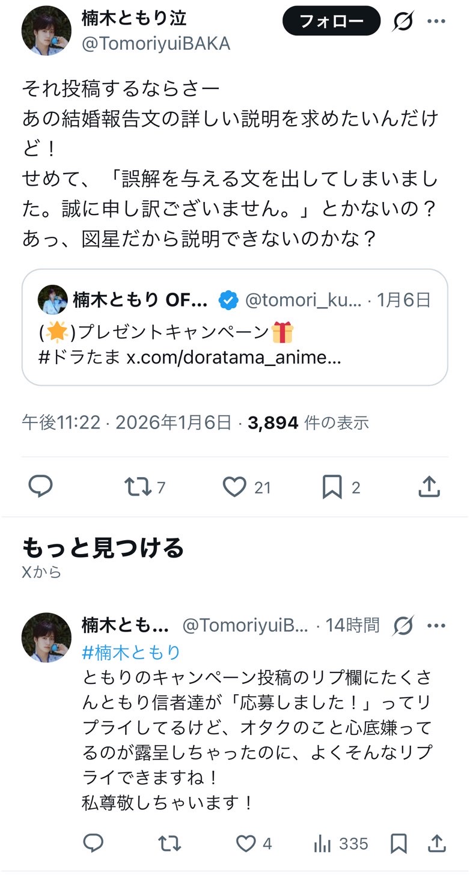Open Grok icon beside the フォロー button
470x875 pixels.
point(403,22)
